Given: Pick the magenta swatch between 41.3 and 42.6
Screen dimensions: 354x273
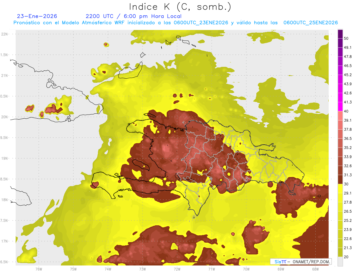Looking at the screenshot, I should pyautogui.click(x=340, y=97).
